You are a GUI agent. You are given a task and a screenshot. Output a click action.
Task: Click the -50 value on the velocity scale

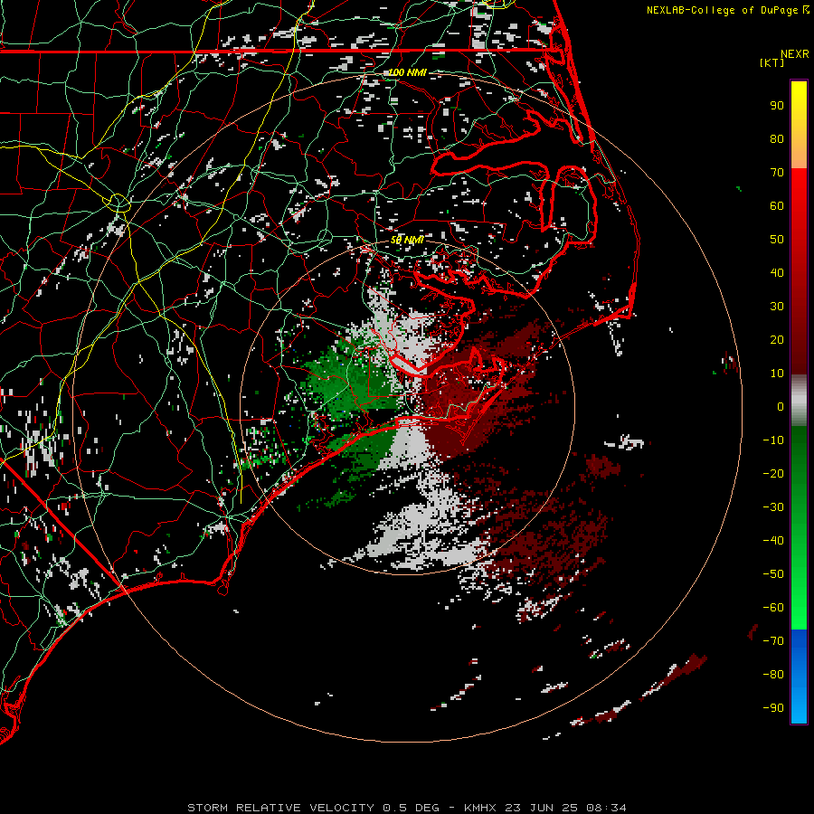(x=773, y=574)
